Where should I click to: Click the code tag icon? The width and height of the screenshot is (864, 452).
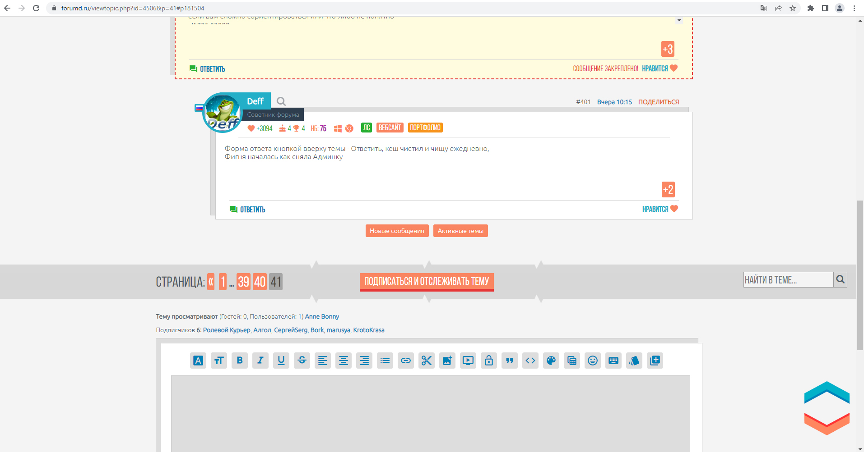[530, 361]
